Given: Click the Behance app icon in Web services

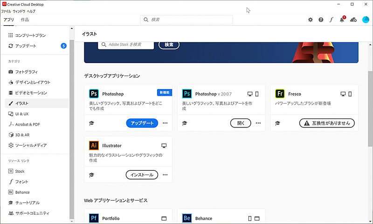Looking at the screenshot, I should pyautogui.click(x=187, y=218).
